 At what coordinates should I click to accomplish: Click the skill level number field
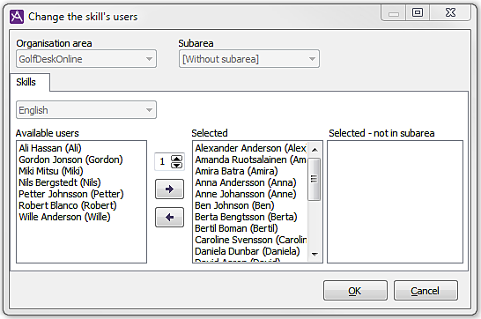163,161
